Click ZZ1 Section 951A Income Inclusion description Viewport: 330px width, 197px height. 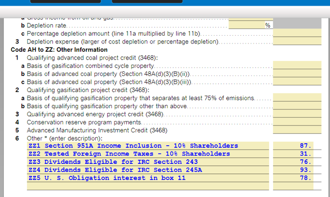[148, 146]
